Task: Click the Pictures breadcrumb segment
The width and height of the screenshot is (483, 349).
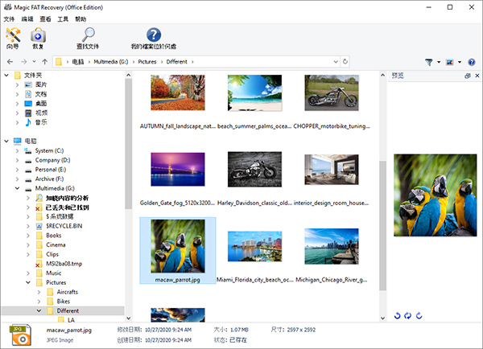Action: click(147, 62)
